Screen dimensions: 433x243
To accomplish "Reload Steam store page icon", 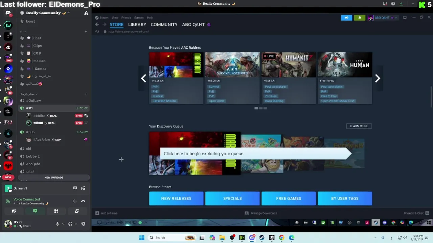I will tap(97, 31).
